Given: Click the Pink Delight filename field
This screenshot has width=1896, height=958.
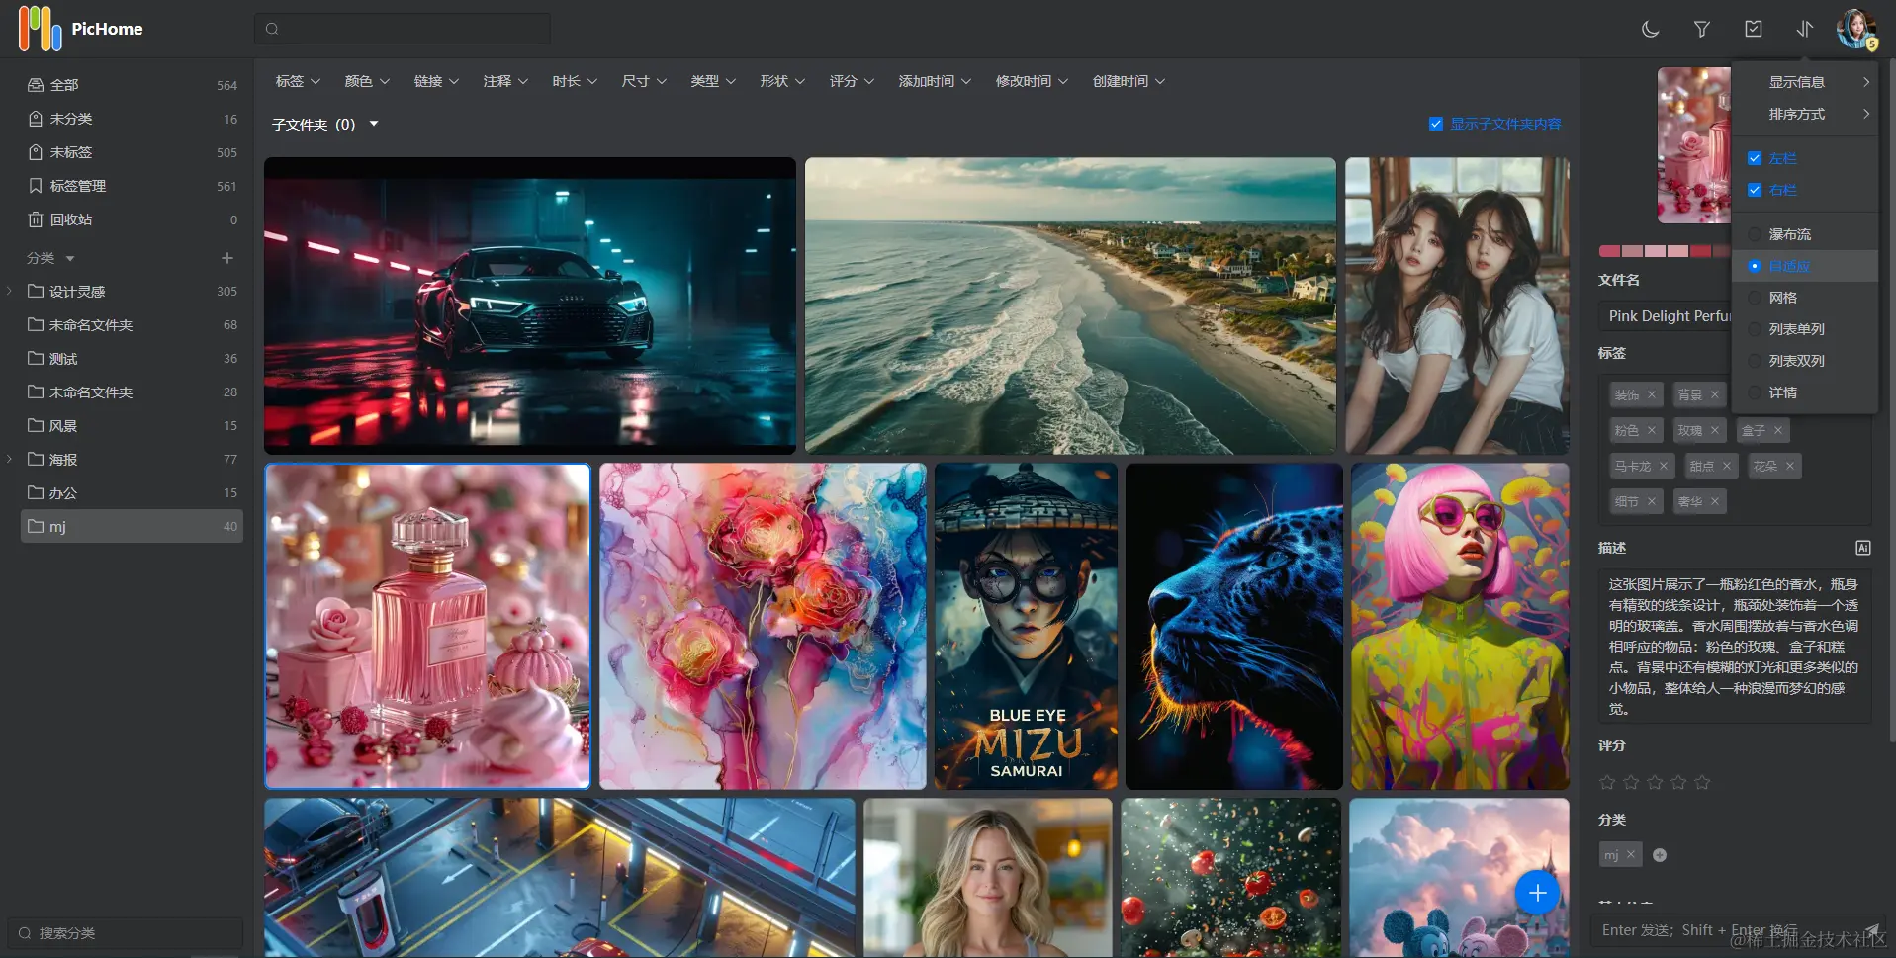Looking at the screenshot, I should click(1666, 316).
